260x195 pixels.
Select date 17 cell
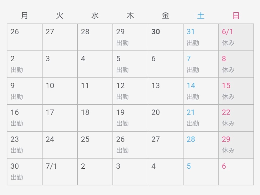(x=60, y=118)
